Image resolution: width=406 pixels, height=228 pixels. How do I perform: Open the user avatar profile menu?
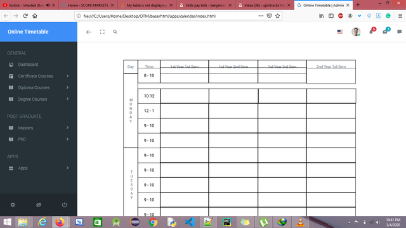pos(356,32)
